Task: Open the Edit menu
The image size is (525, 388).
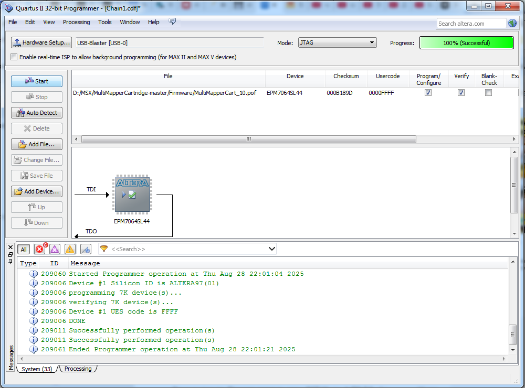Action: pos(30,22)
